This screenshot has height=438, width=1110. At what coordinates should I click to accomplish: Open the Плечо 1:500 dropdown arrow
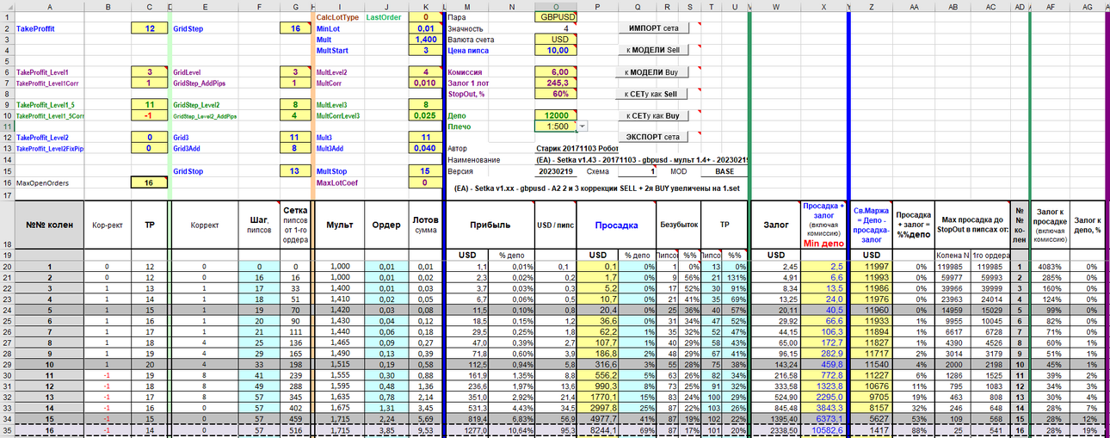point(583,126)
